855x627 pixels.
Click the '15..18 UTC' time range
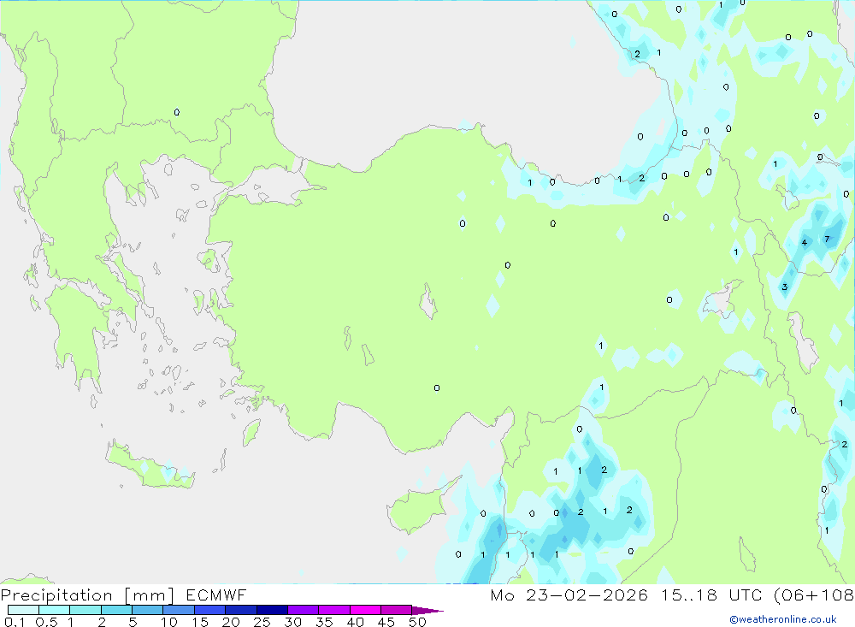pos(711,595)
